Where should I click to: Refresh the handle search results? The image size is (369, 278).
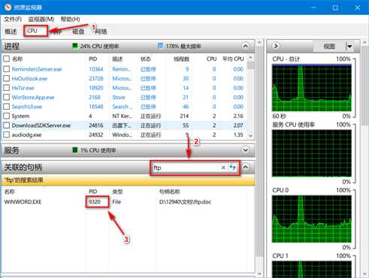233,168
